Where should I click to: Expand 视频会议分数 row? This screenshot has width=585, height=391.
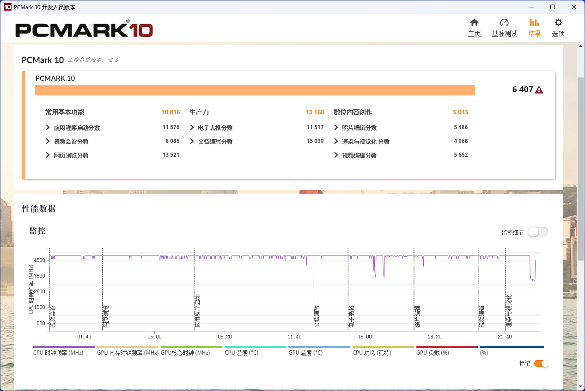click(48, 142)
